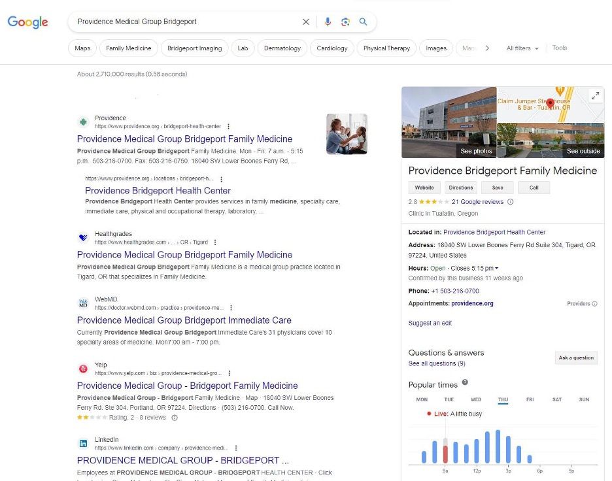
Task: Click the Call button
Action: click(534, 188)
